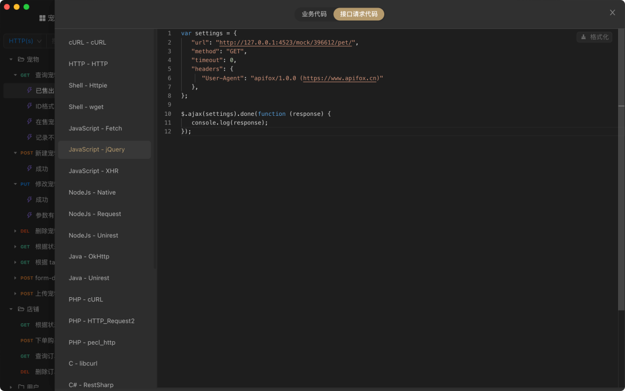This screenshot has height=391, width=625.
Task: Click lightning icon beside ID格式
Action: (x=29, y=106)
